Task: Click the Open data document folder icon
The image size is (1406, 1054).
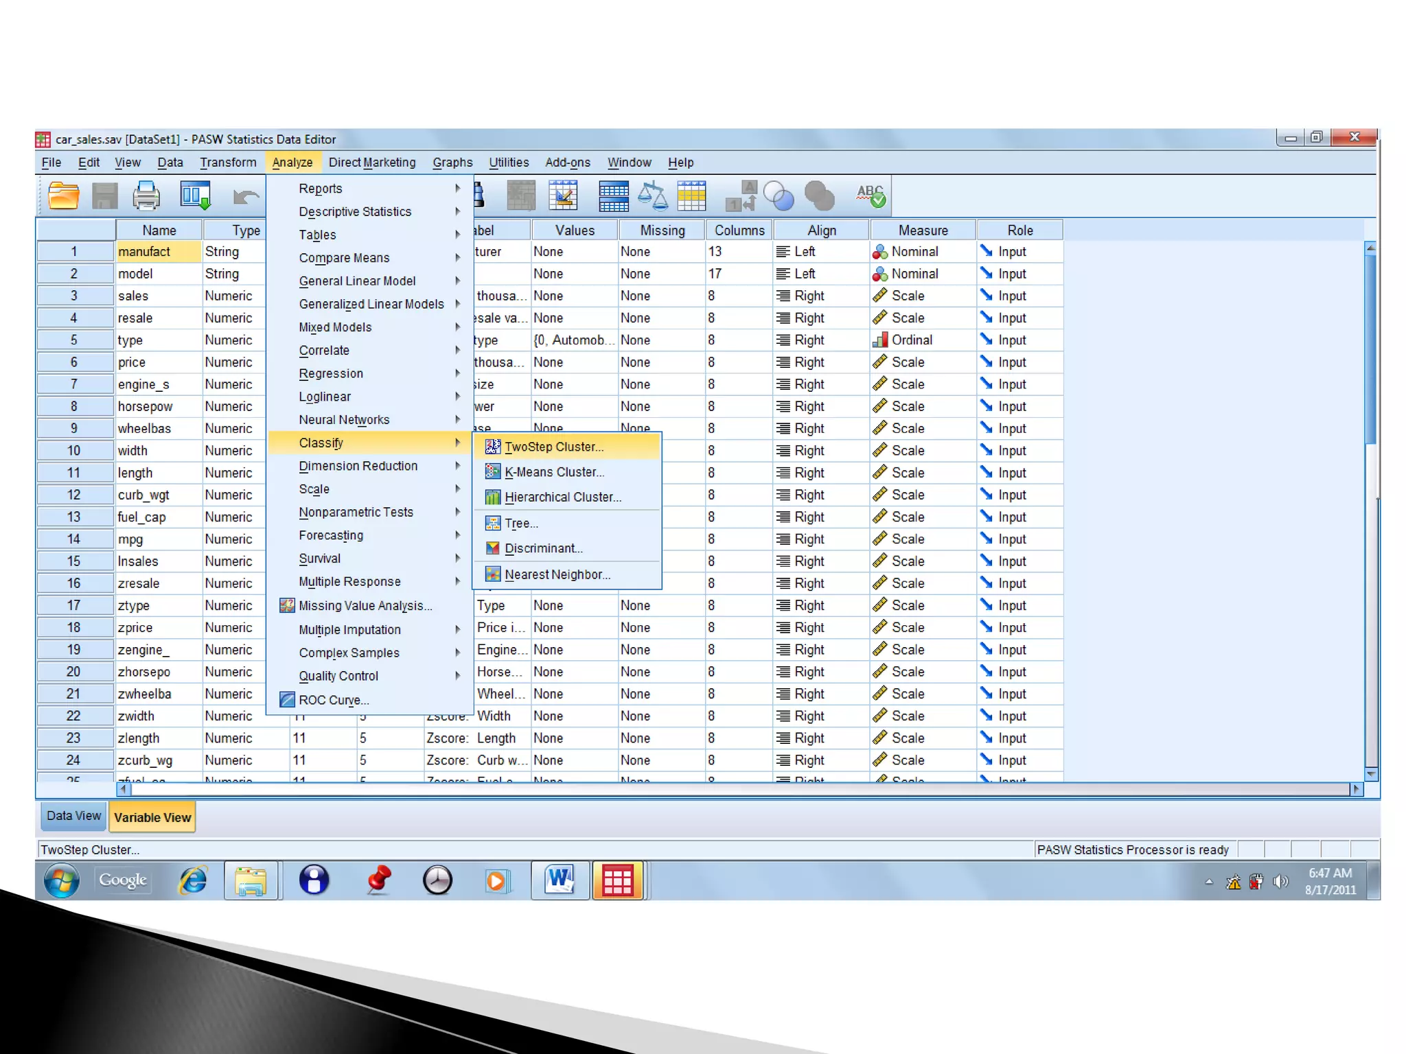Action: coord(63,196)
